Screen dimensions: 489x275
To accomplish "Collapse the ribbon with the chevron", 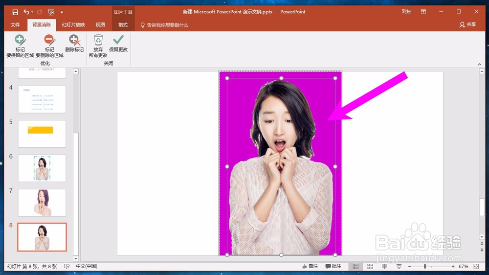I will tap(479, 64).
